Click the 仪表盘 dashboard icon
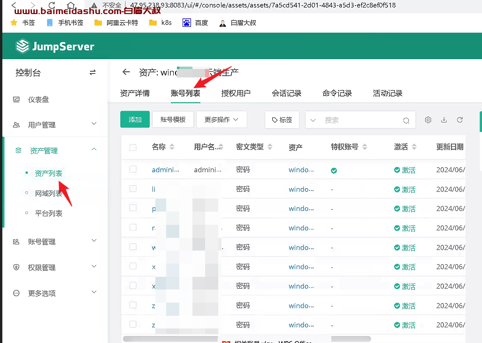The image size is (482, 343). click(16, 99)
